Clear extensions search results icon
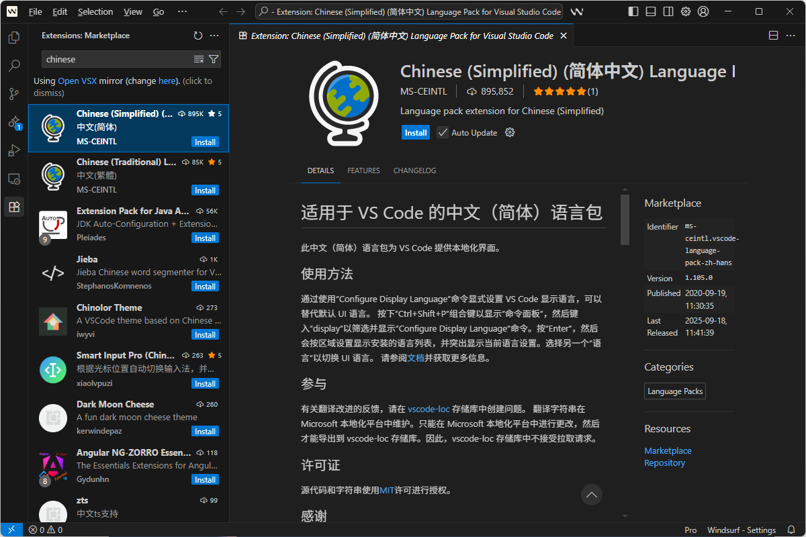 (x=199, y=59)
